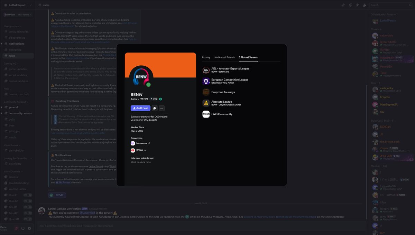Screen dimensions: 415x235
Task: Toggle the microphone mute button
Action: coord(16,228)
